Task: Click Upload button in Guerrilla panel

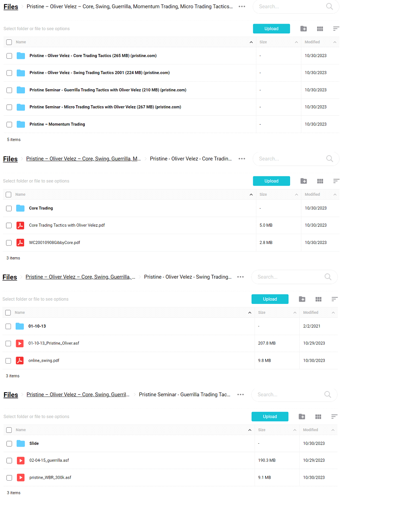Action: pyautogui.click(x=270, y=416)
